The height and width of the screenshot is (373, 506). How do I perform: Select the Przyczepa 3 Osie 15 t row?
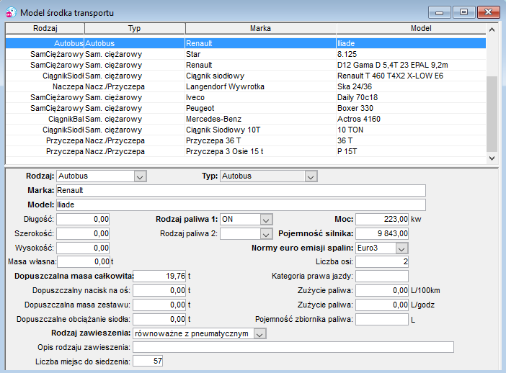point(246,151)
